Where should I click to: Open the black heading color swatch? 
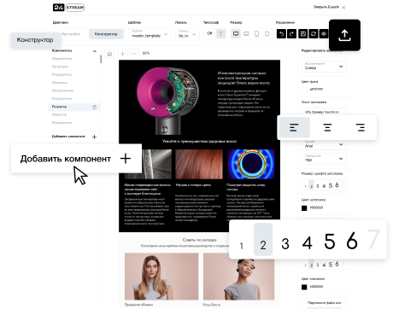(x=304, y=208)
